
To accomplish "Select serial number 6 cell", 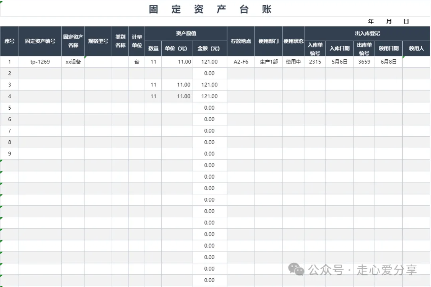I will tap(9, 120).
